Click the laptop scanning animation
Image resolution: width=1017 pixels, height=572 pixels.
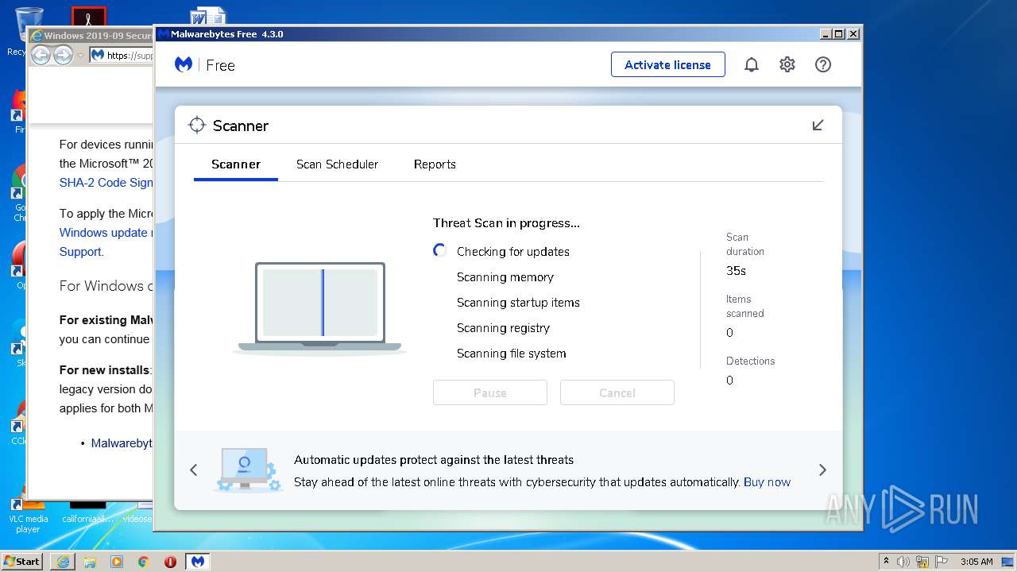pos(320,307)
